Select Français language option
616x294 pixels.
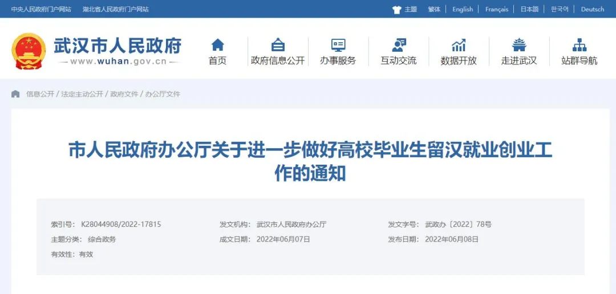pos(496,9)
